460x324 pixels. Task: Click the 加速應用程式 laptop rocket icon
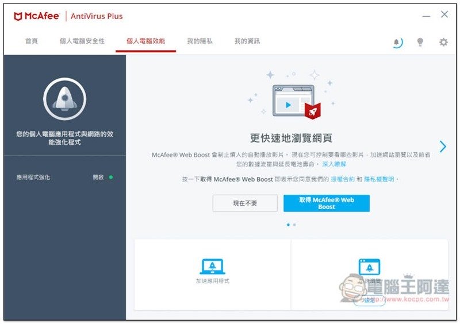click(x=212, y=267)
